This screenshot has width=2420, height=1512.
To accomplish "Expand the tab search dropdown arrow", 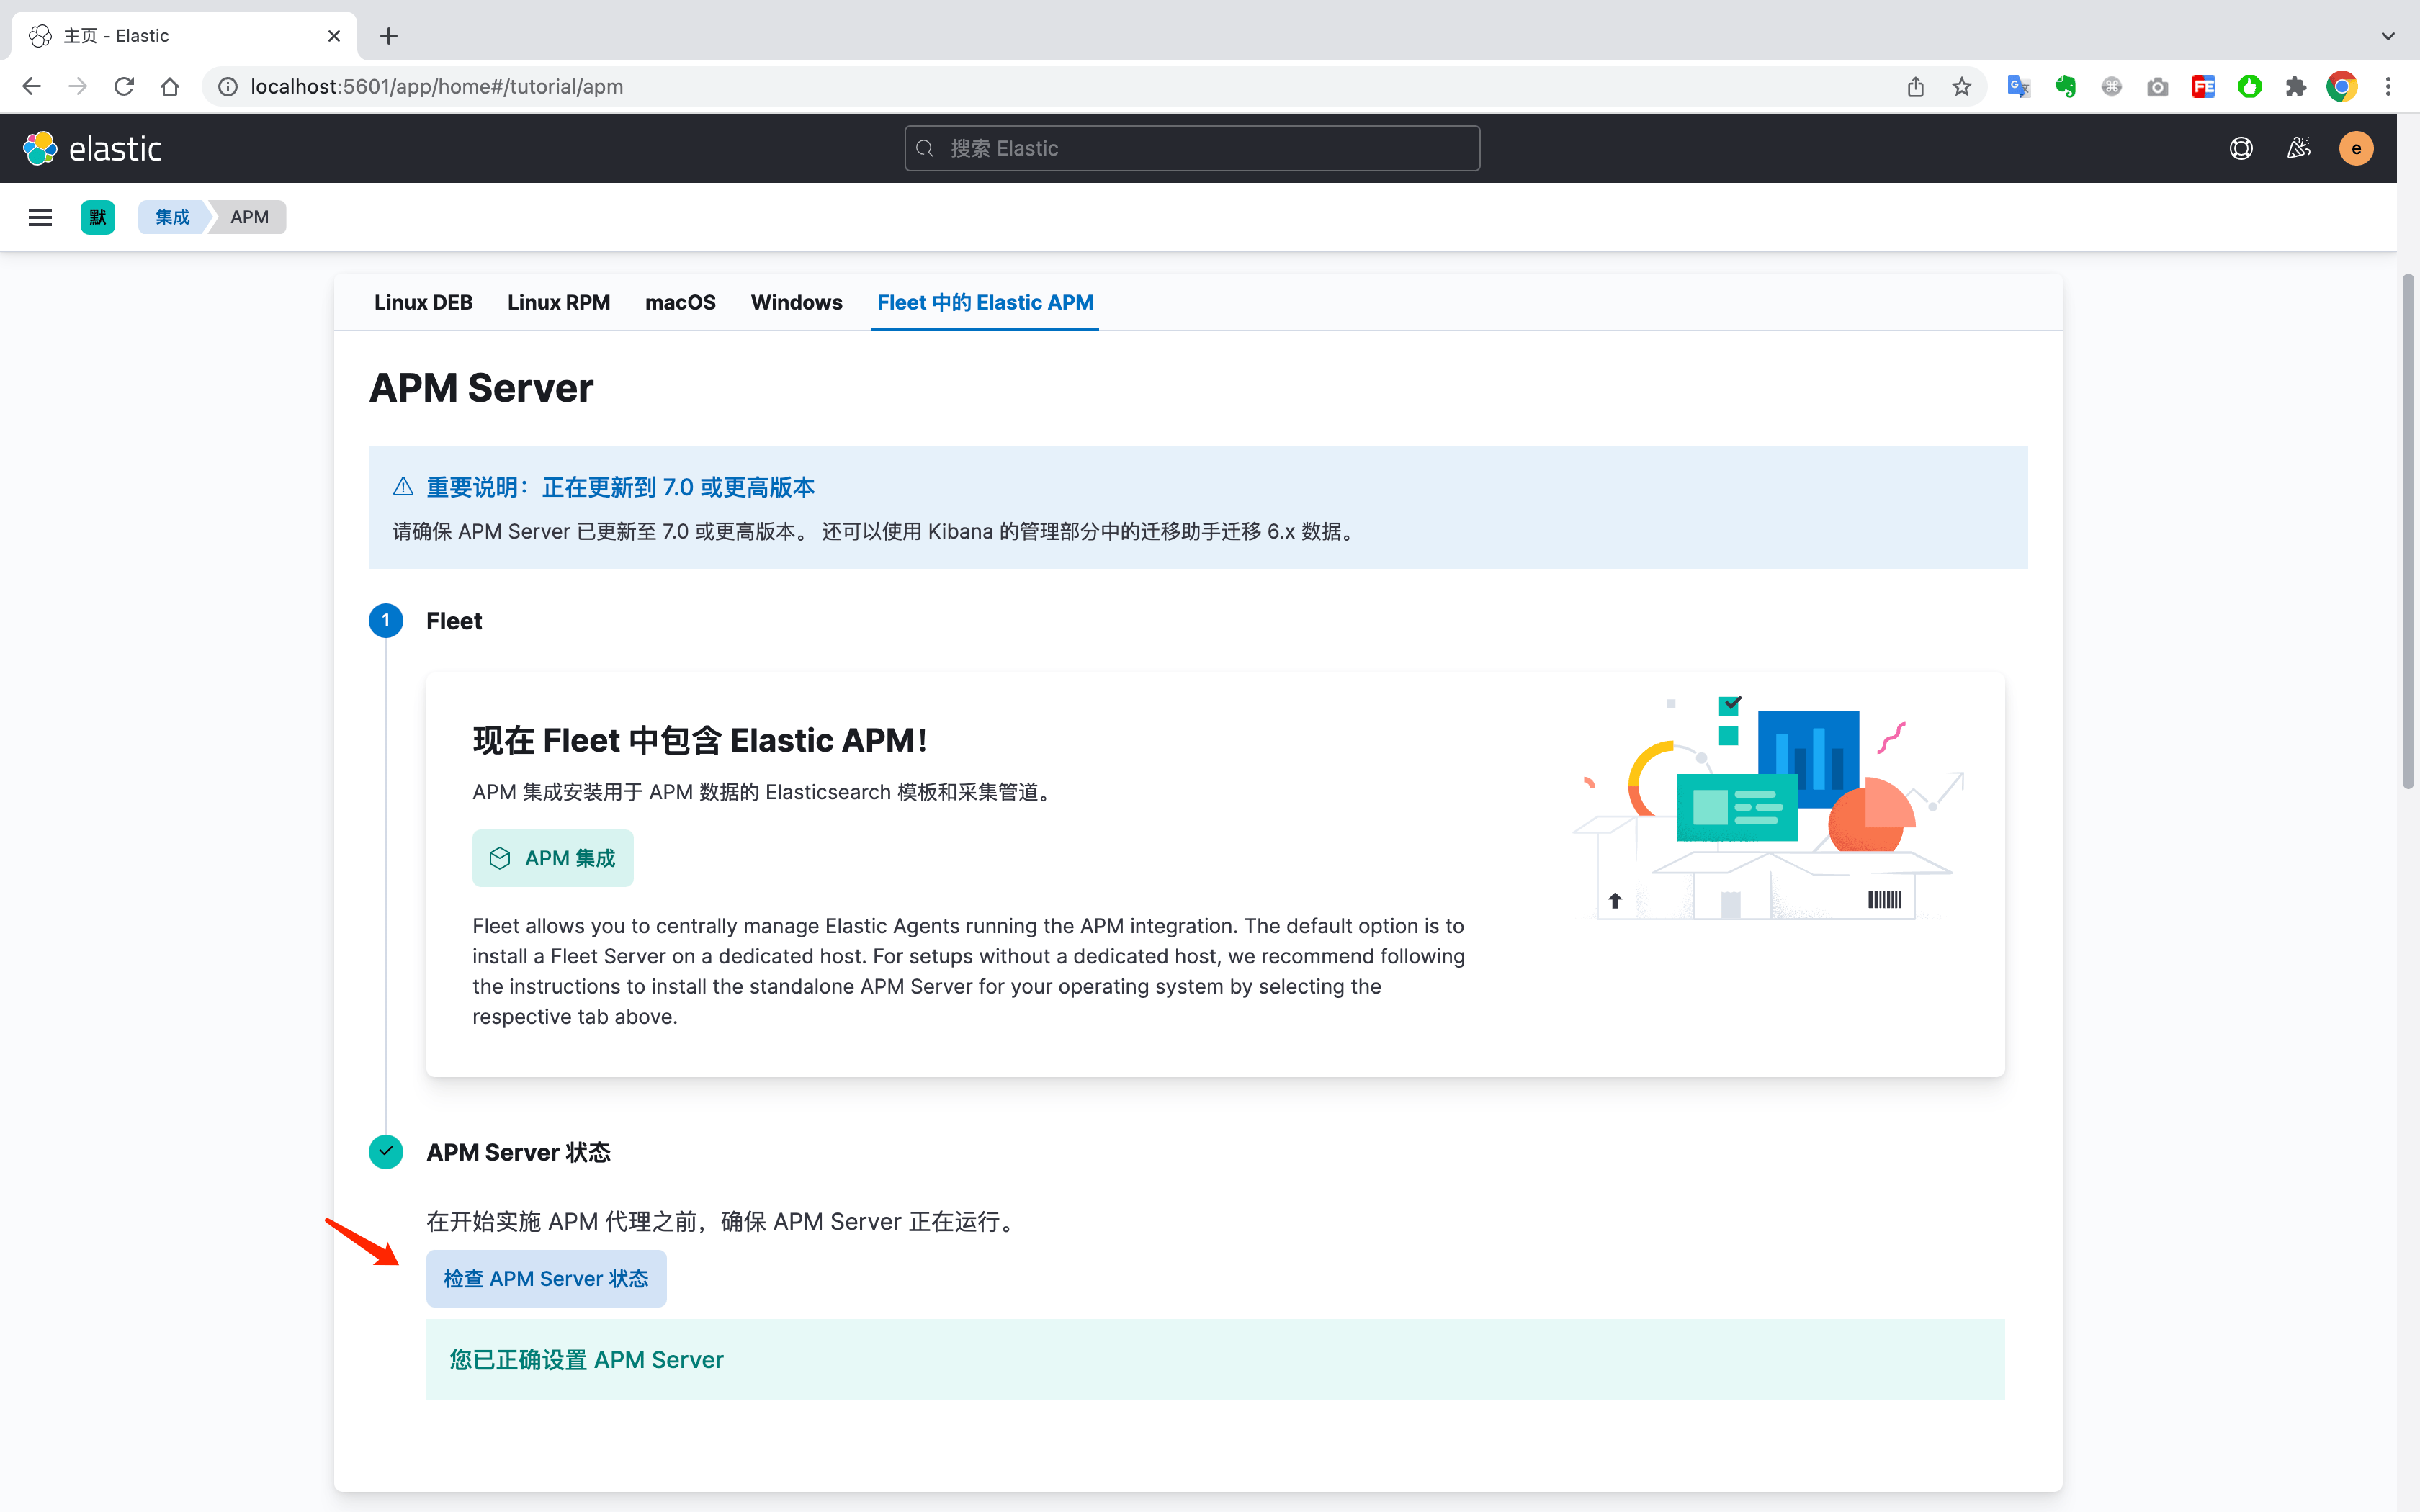I will point(2388,36).
